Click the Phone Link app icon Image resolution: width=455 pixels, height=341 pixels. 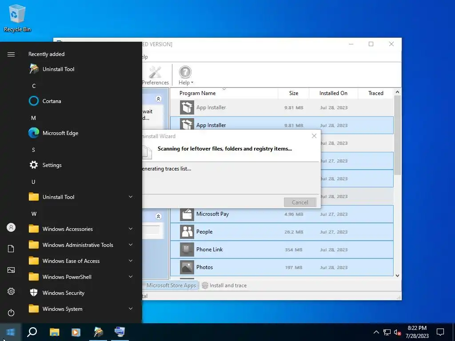(x=187, y=250)
